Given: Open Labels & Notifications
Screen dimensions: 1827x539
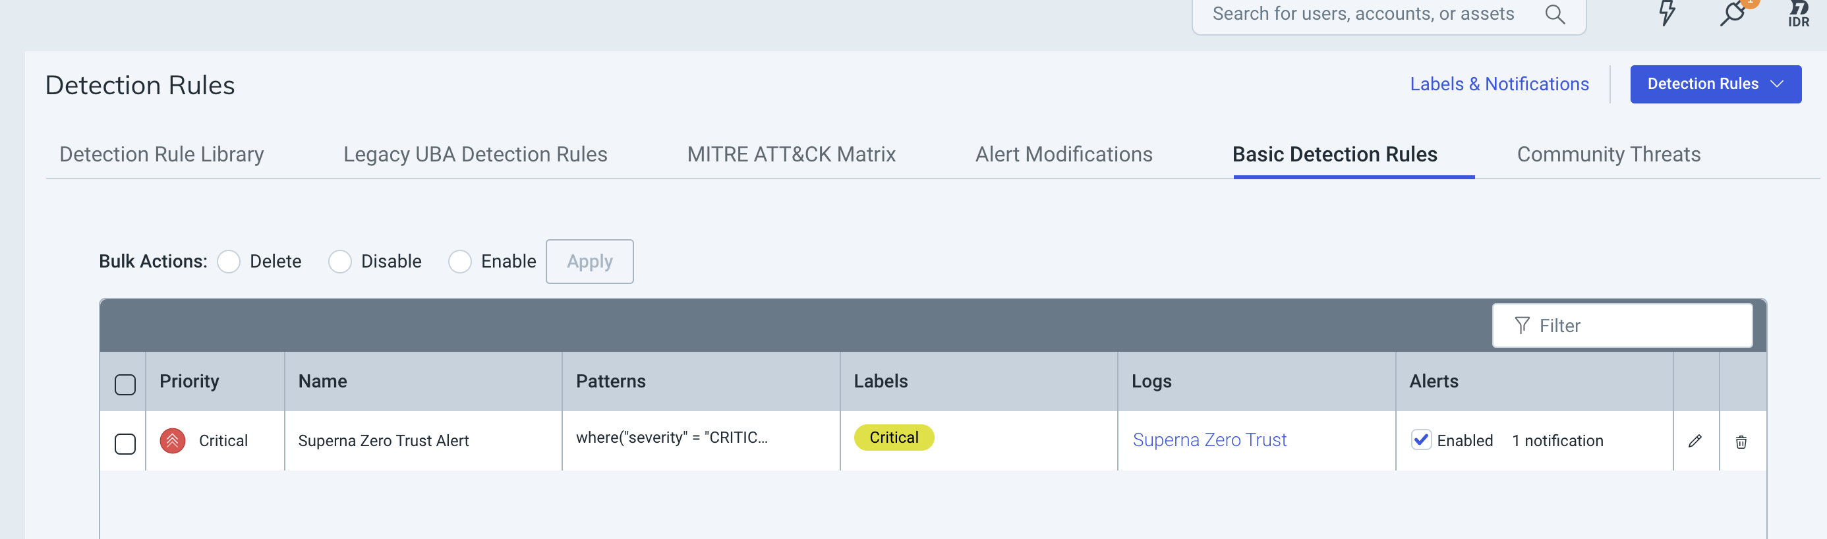Looking at the screenshot, I should pyautogui.click(x=1499, y=84).
